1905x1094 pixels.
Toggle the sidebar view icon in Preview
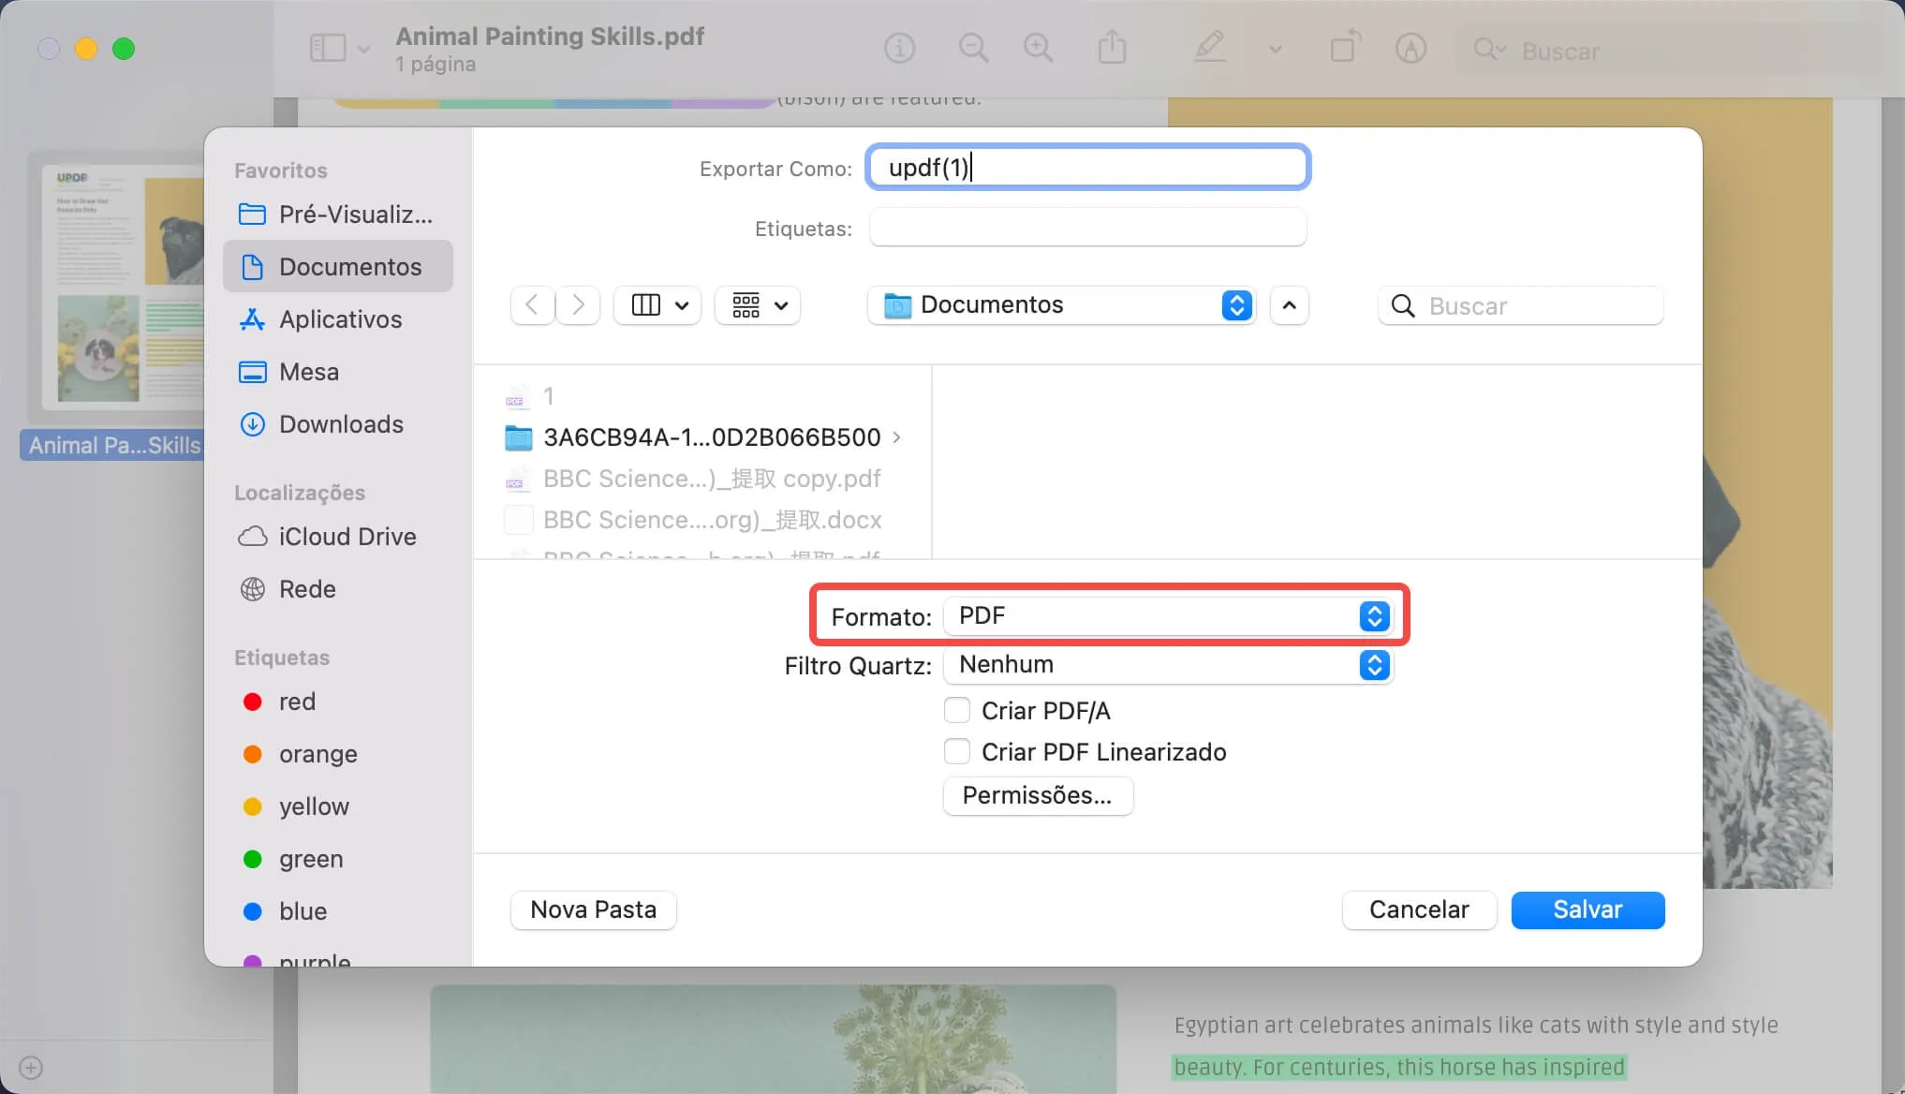[327, 47]
